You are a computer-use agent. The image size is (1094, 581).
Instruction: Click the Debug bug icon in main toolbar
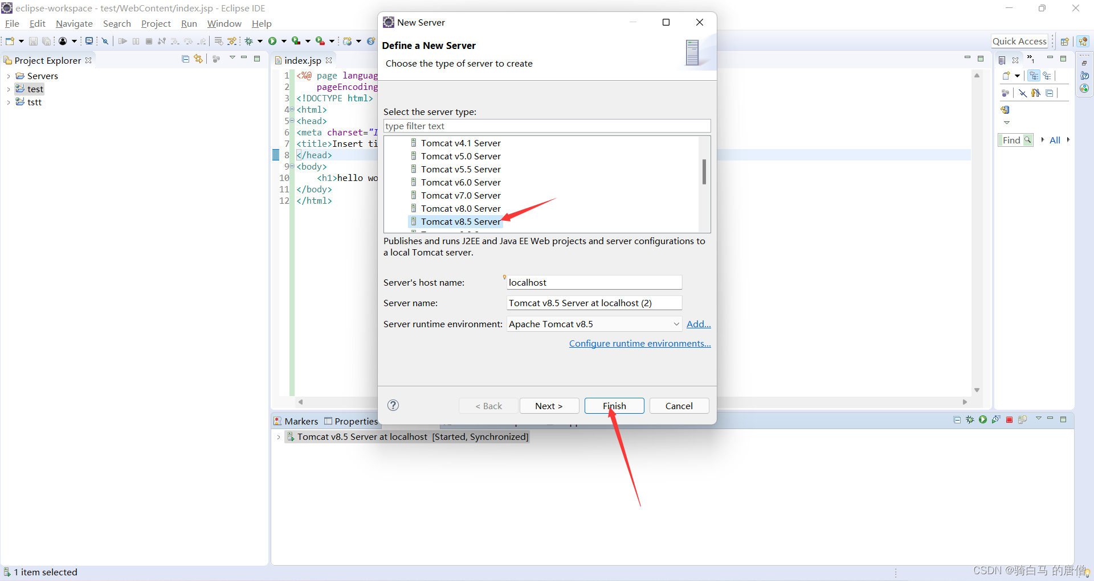249,41
